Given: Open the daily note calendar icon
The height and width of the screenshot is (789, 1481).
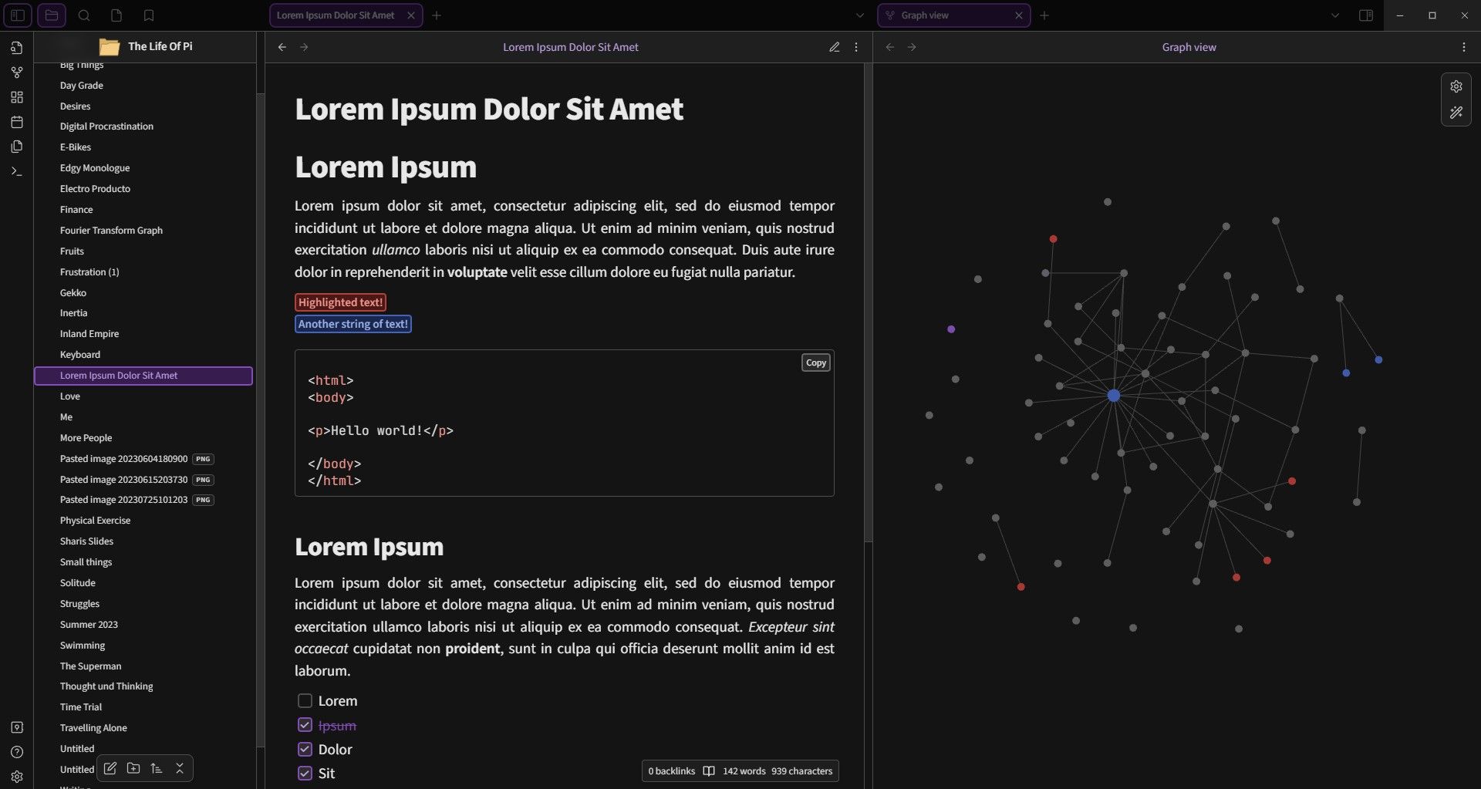Looking at the screenshot, I should click(x=16, y=122).
